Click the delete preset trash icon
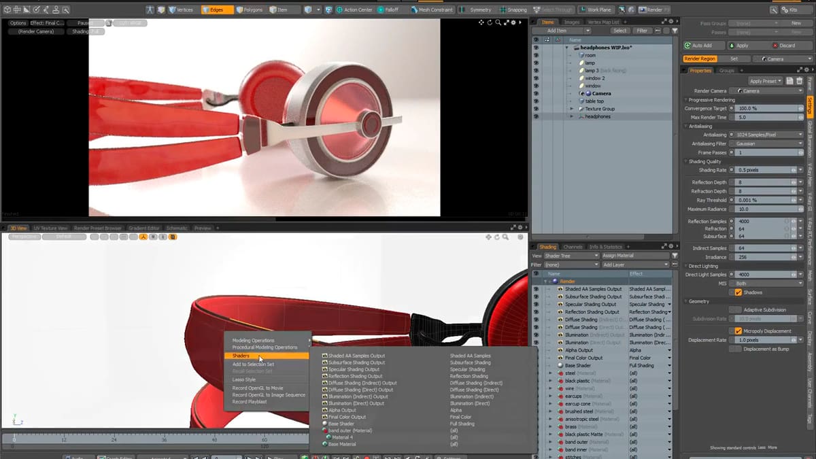This screenshot has height=459, width=816. tap(800, 81)
